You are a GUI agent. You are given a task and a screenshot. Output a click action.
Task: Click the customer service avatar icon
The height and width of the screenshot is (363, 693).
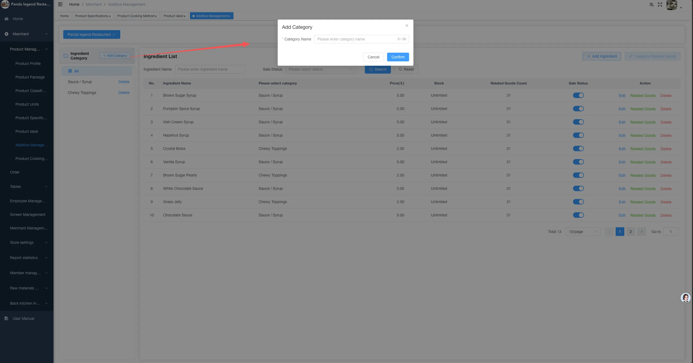point(685,298)
